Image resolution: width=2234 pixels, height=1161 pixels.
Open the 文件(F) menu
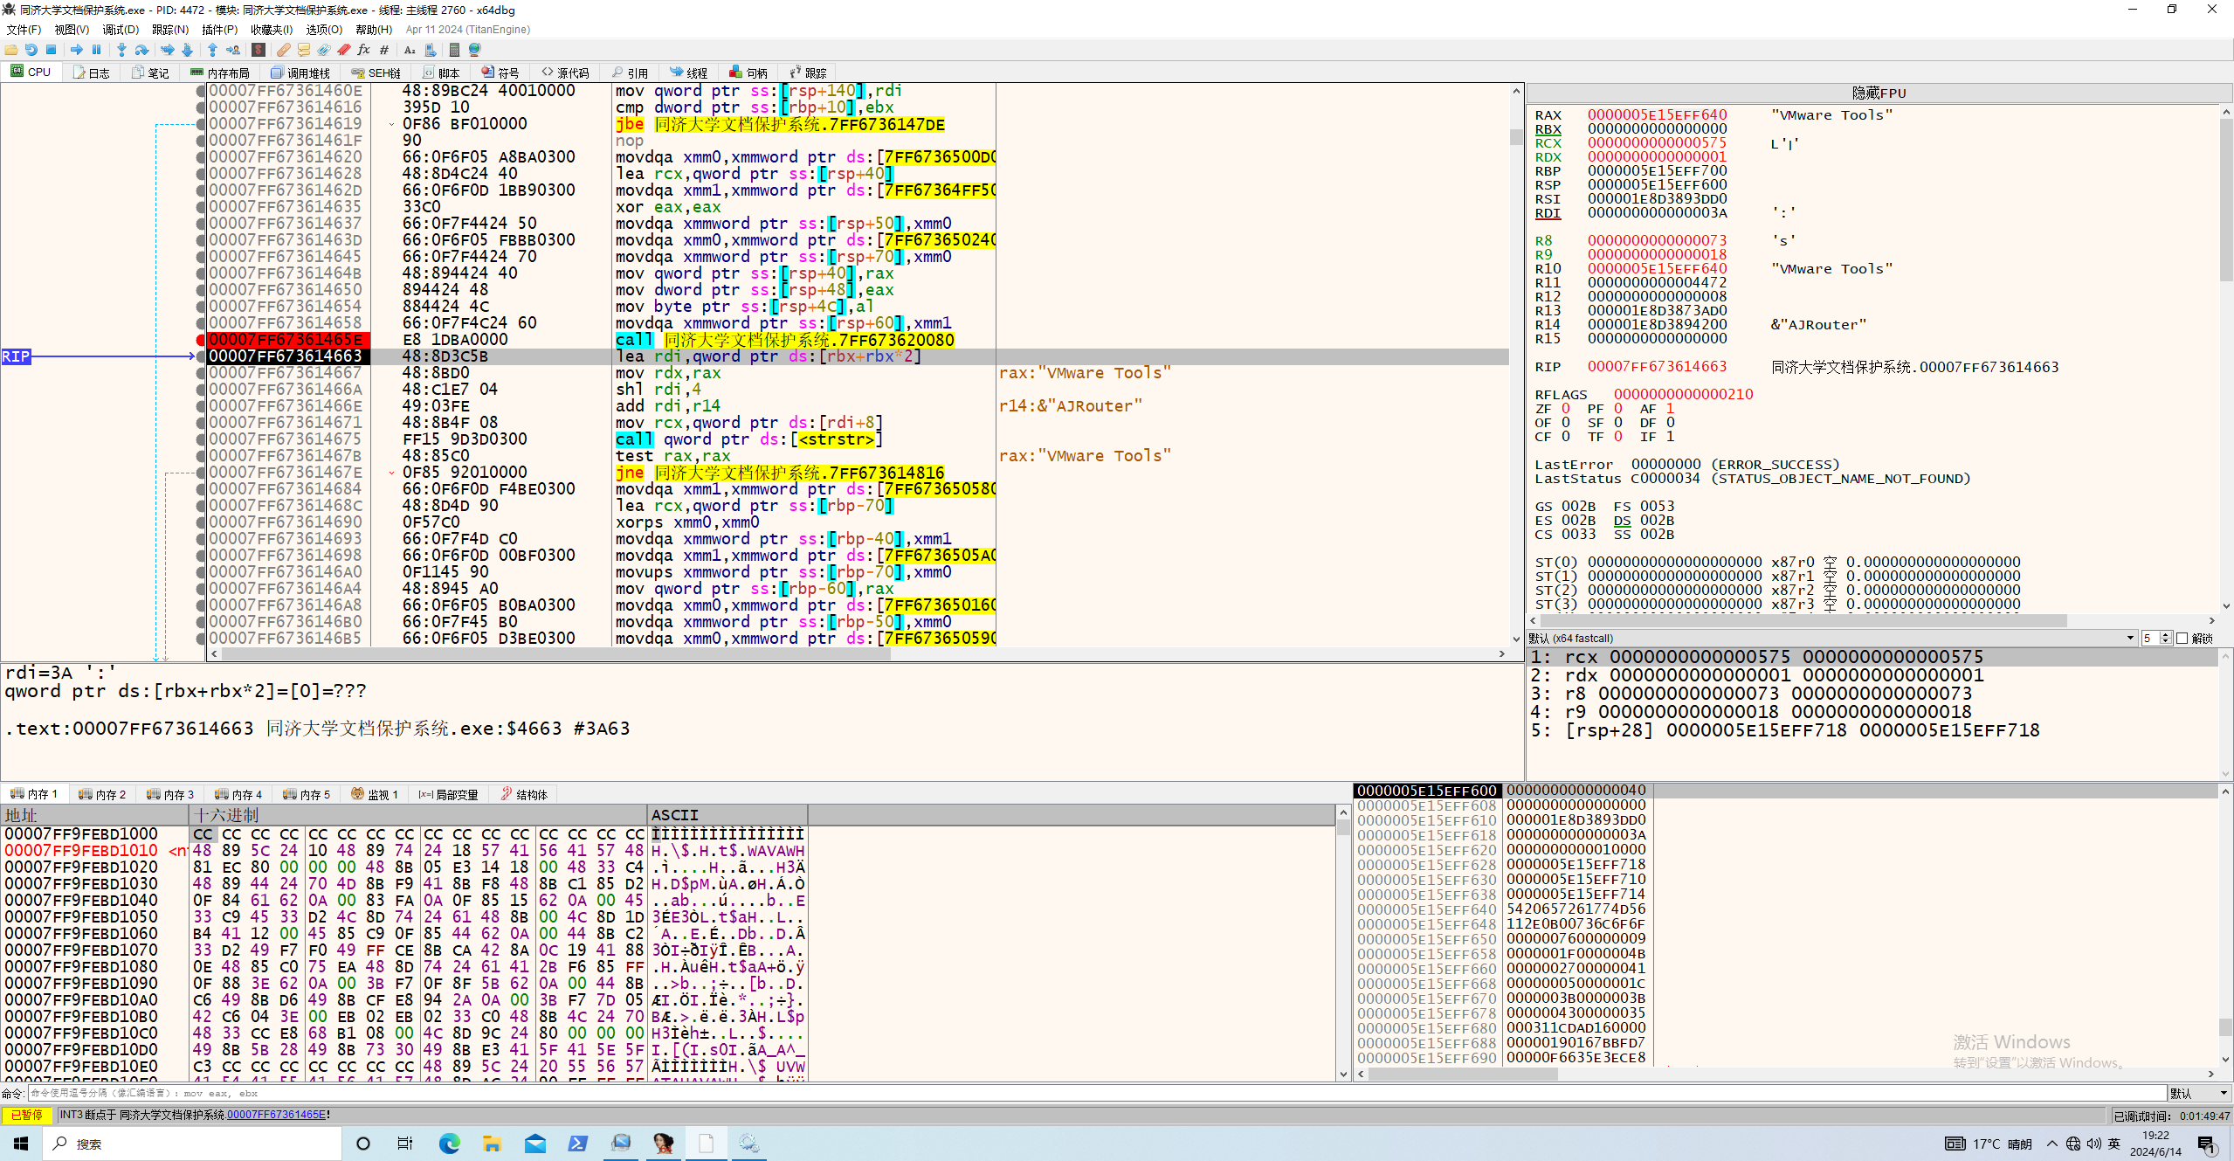(x=24, y=30)
